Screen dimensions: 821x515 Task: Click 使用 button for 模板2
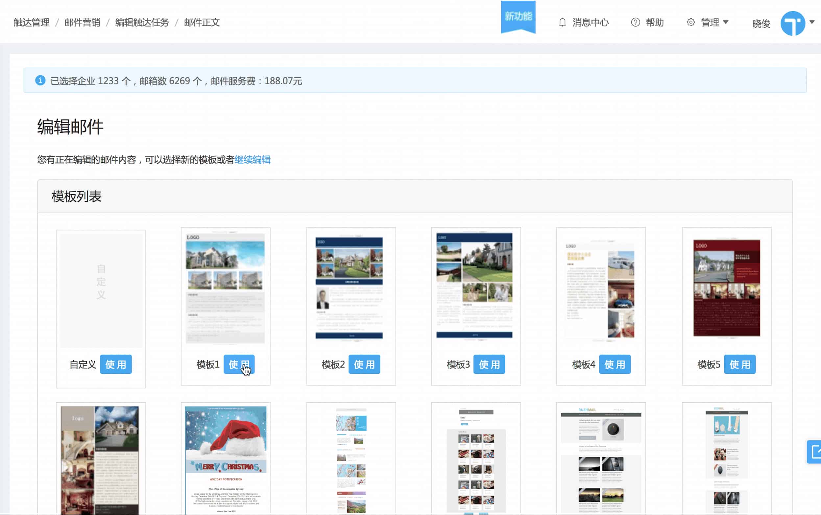(x=364, y=364)
